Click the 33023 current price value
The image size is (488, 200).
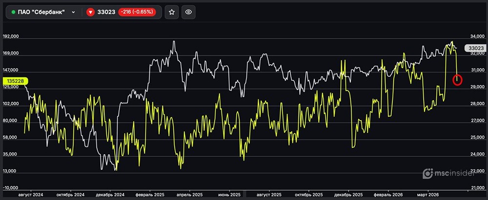click(x=106, y=12)
